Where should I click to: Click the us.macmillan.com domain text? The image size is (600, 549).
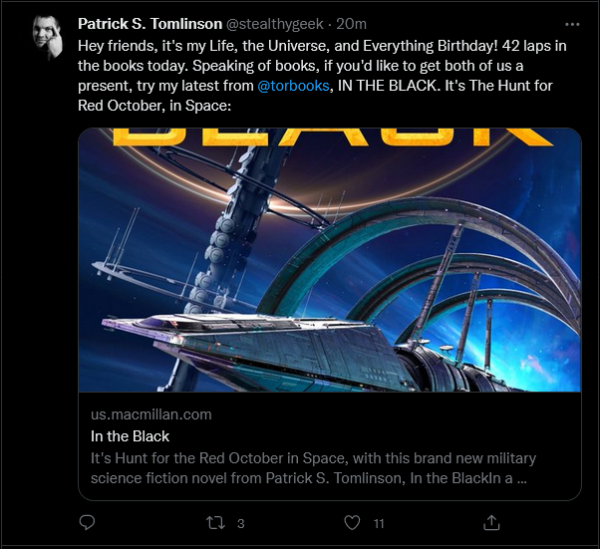coord(151,414)
